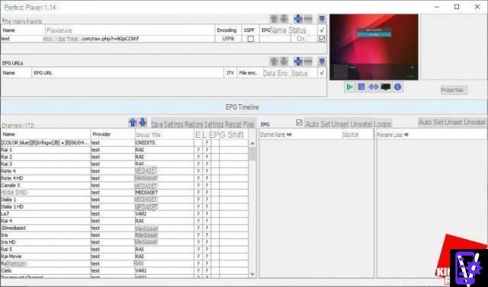This screenshot has height=287, width=488.
Task: Move EPG URL entry down
Action: pos(284,61)
